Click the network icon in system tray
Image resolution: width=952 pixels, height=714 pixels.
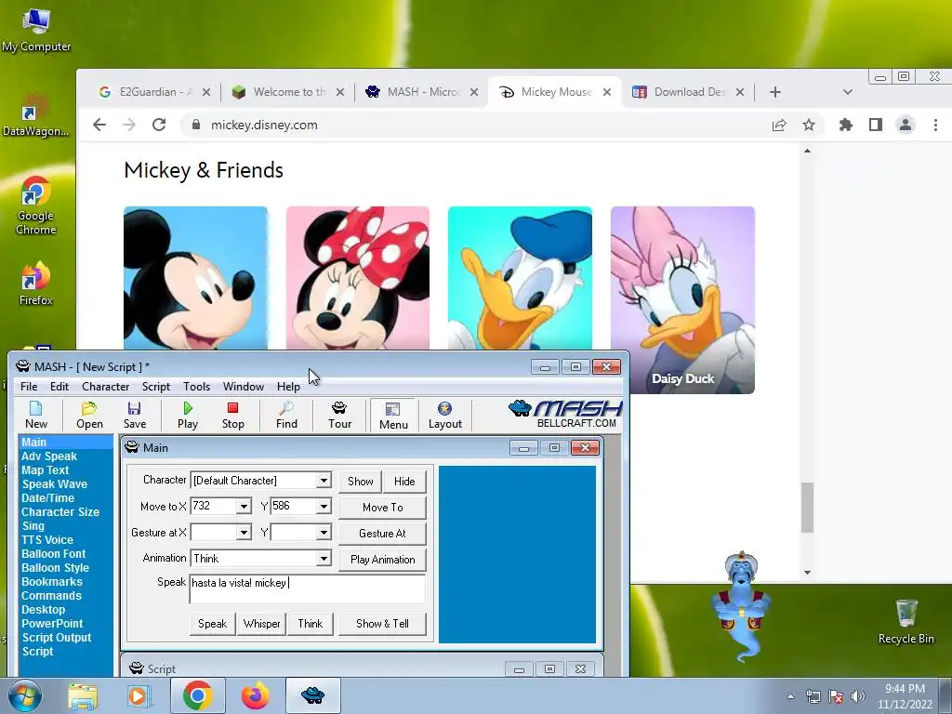(813, 696)
